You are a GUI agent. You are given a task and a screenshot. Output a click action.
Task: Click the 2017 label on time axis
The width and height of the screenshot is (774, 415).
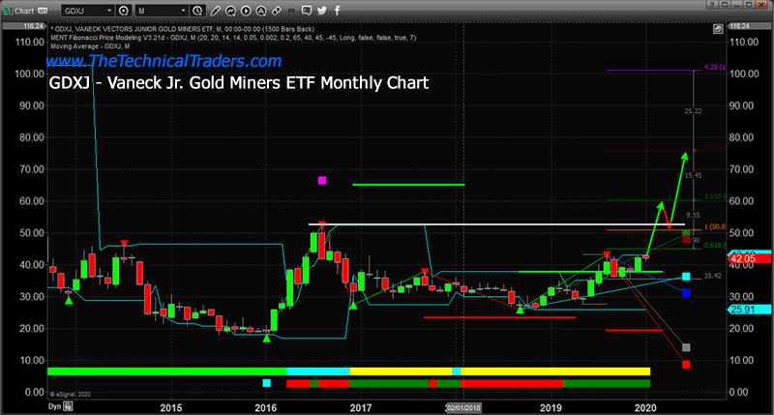(x=361, y=407)
